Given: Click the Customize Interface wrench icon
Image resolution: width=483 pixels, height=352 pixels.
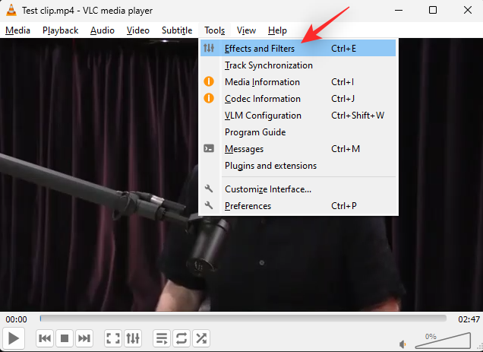Looking at the screenshot, I should pyautogui.click(x=209, y=189).
